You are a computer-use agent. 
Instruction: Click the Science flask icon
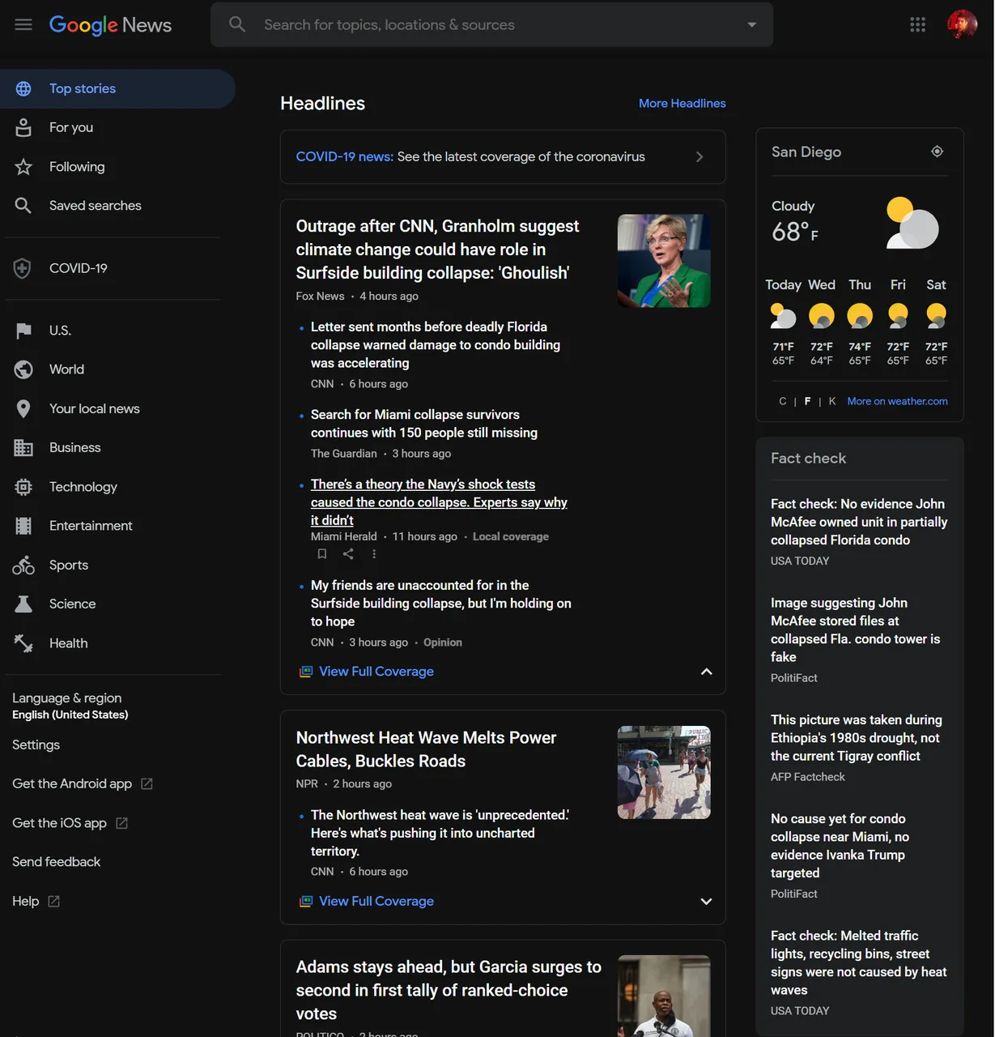(x=23, y=604)
